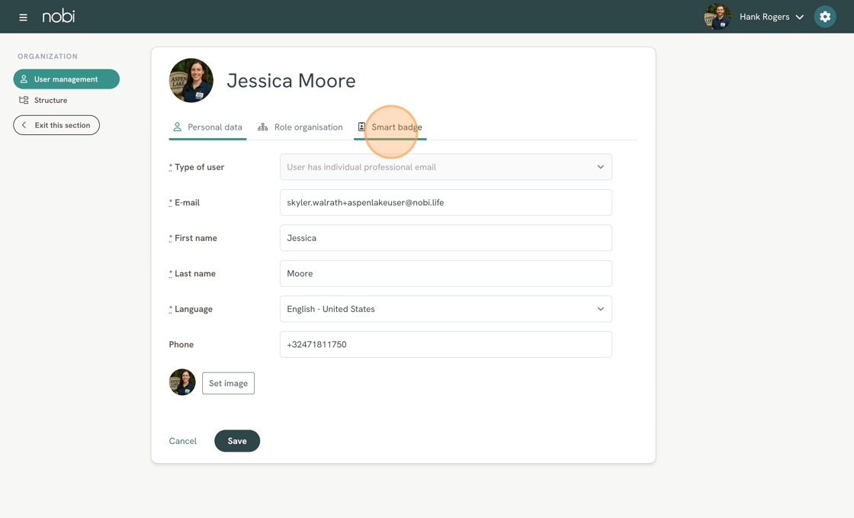
Task: Click the Role organisation hierarchy icon
Action: pos(263,127)
